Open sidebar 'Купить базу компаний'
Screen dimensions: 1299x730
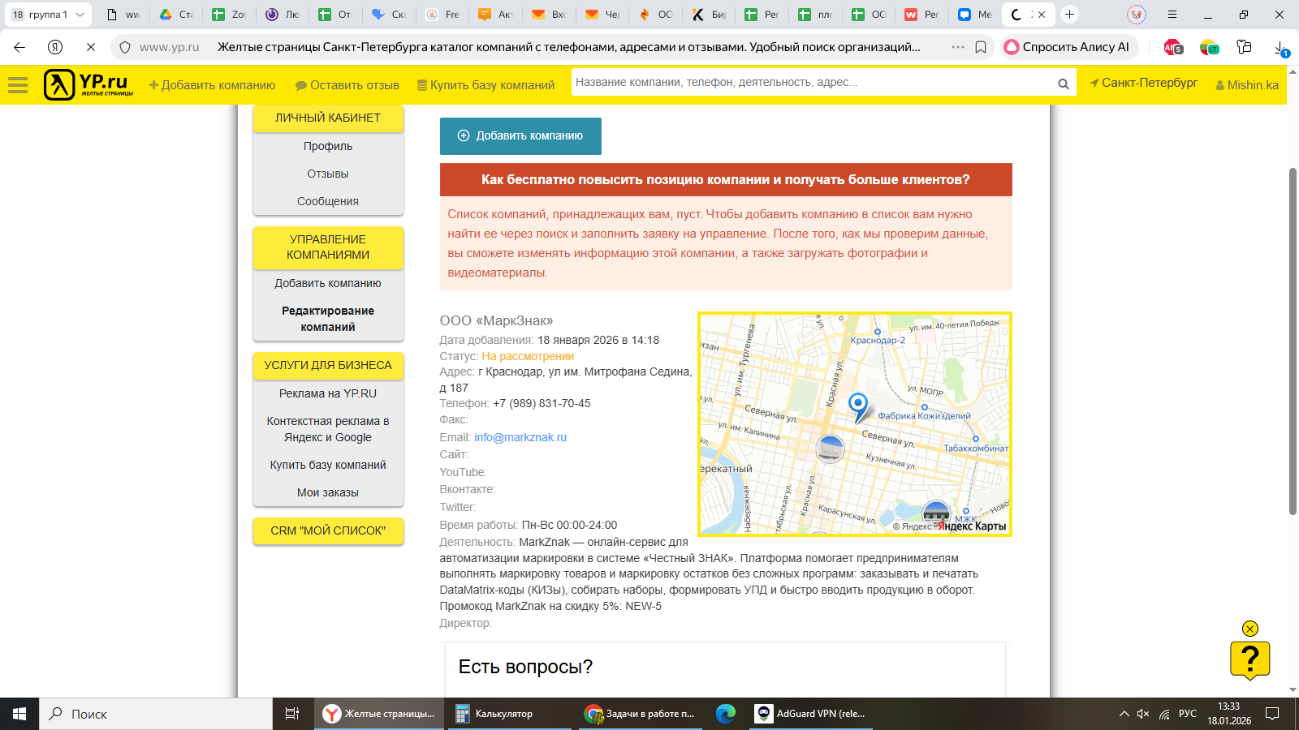[x=328, y=465]
